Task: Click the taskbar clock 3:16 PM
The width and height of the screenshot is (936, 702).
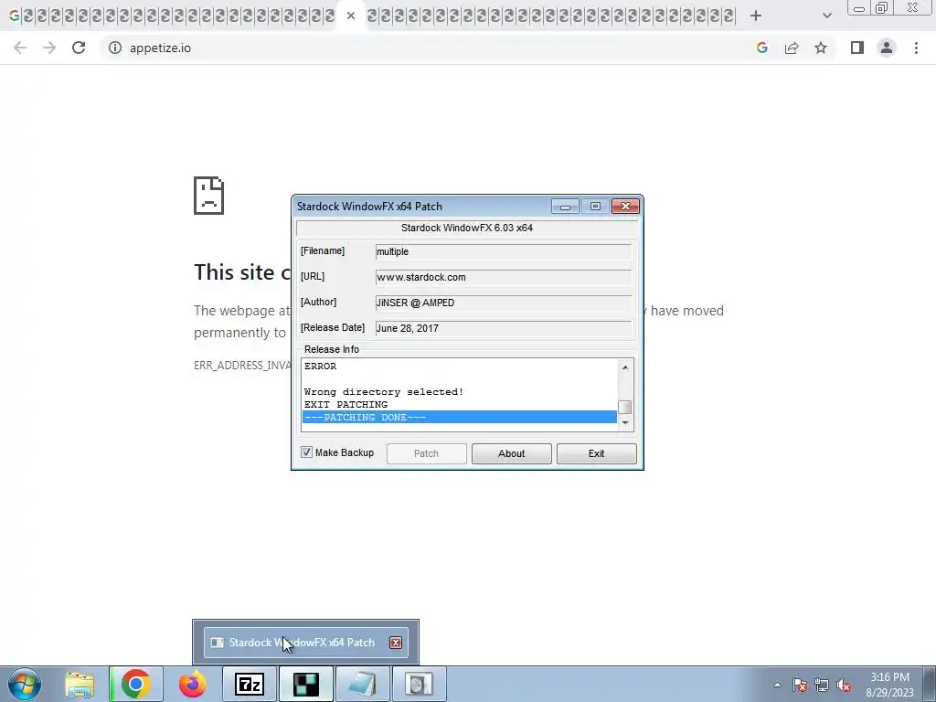Action: pyautogui.click(x=889, y=684)
